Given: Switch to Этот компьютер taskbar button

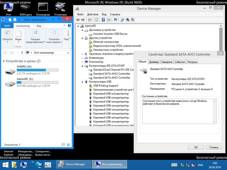Looking at the screenshot, I should coord(110,164).
